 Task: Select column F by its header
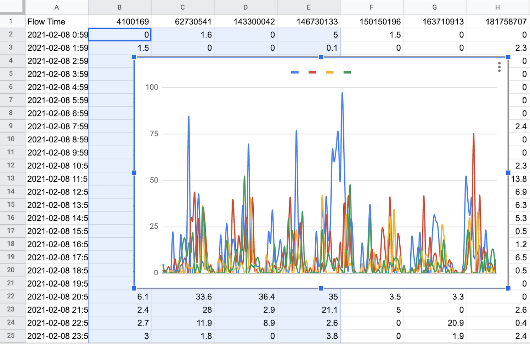(x=371, y=7)
